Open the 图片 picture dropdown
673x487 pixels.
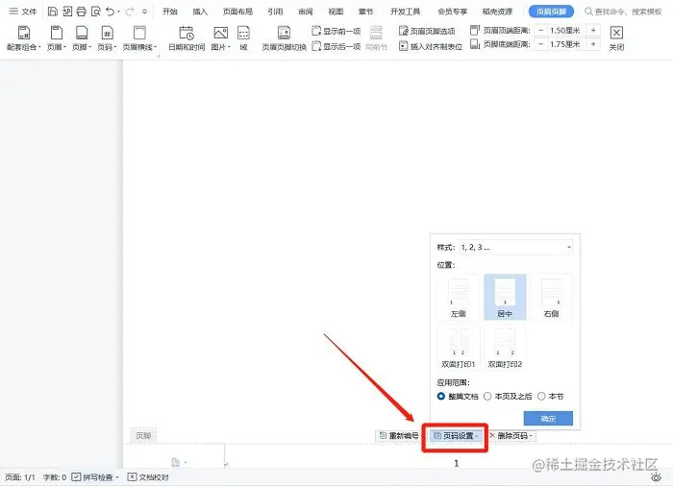pos(220,38)
